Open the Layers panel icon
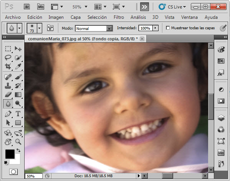The width and height of the screenshot is (230, 181). coord(221,118)
